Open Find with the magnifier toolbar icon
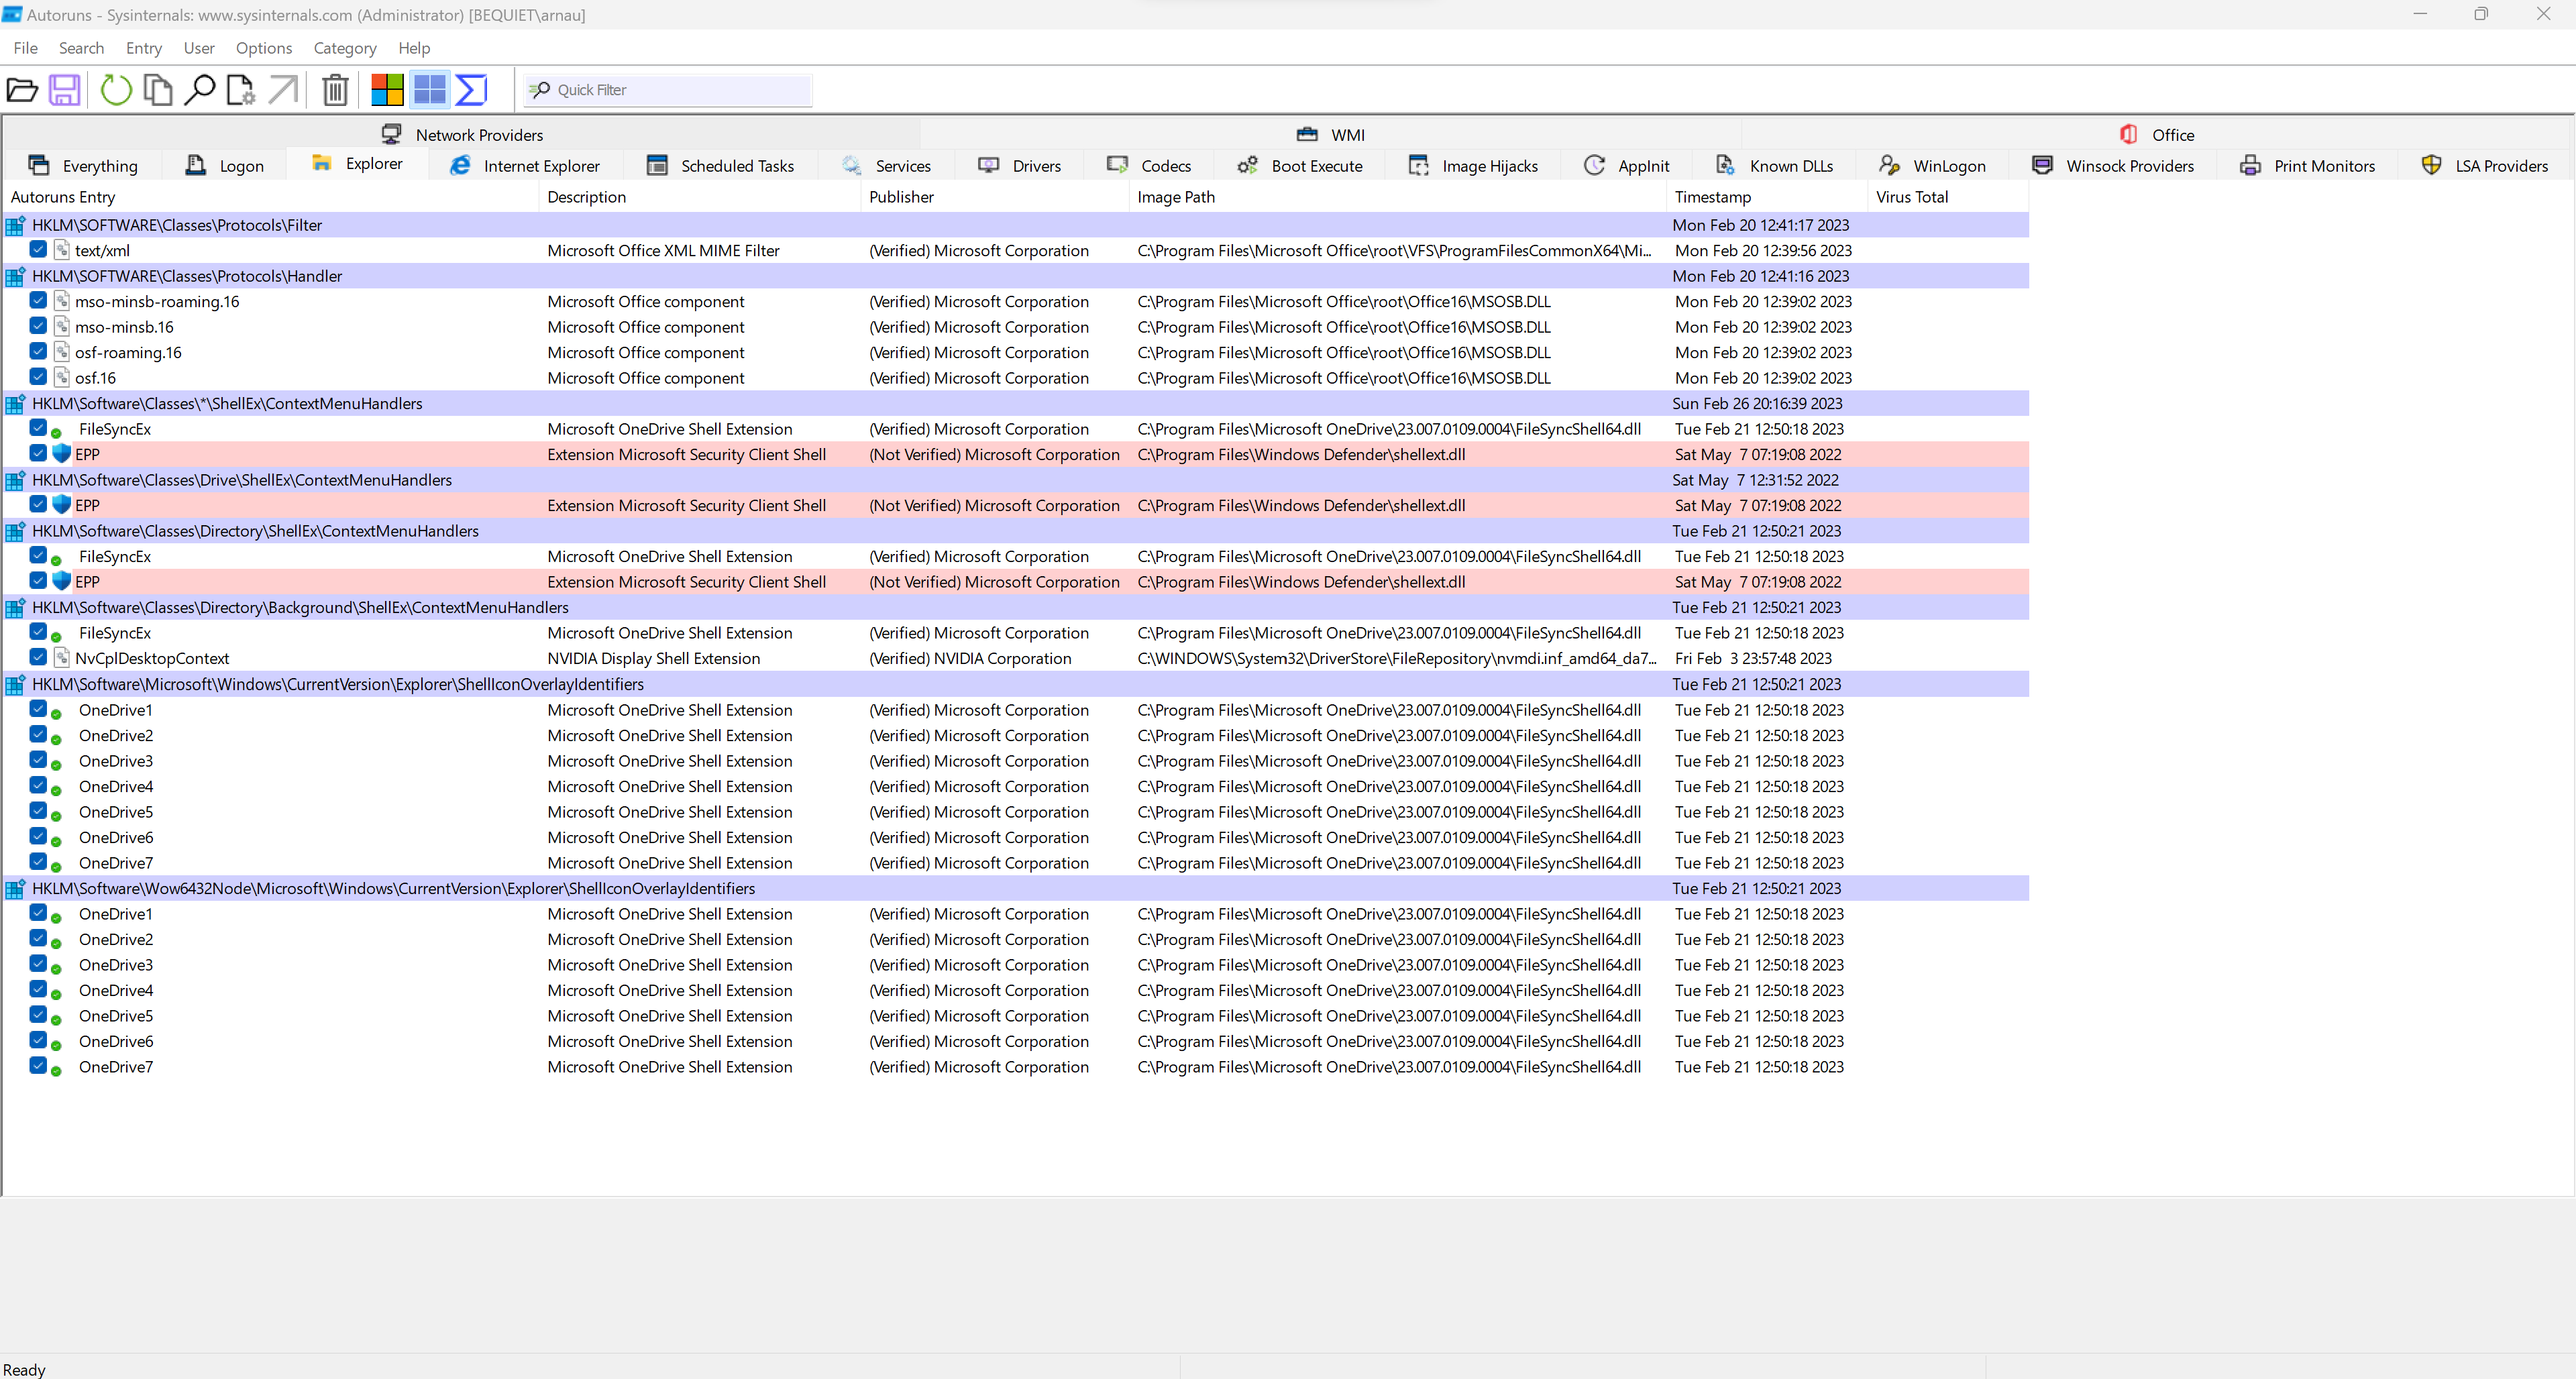 [x=200, y=90]
